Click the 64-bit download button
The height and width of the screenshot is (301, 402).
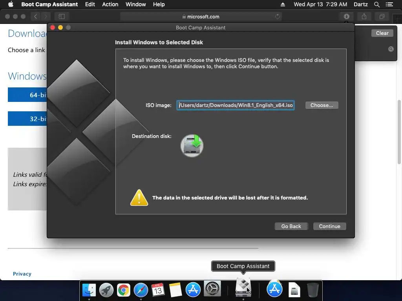coord(27,95)
